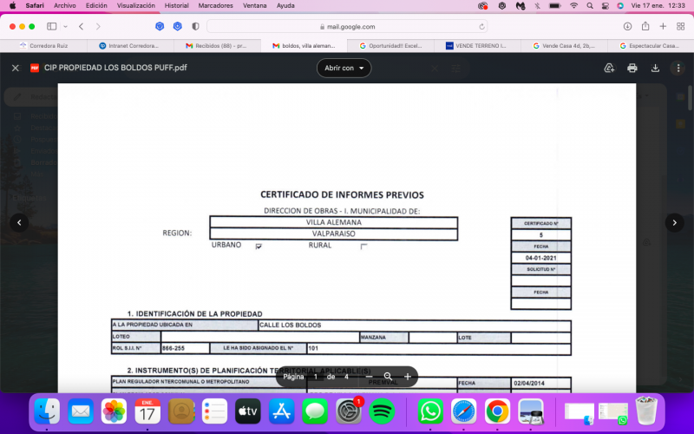Toggle the URBANO checkbox
Image resolution: width=694 pixels, height=434 pixels.
259,247
